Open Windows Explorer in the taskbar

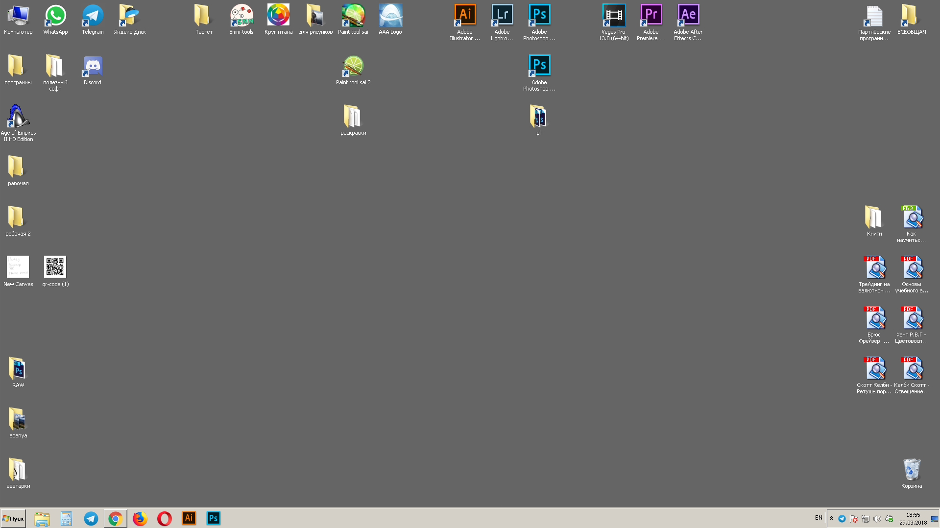point(42,519)
